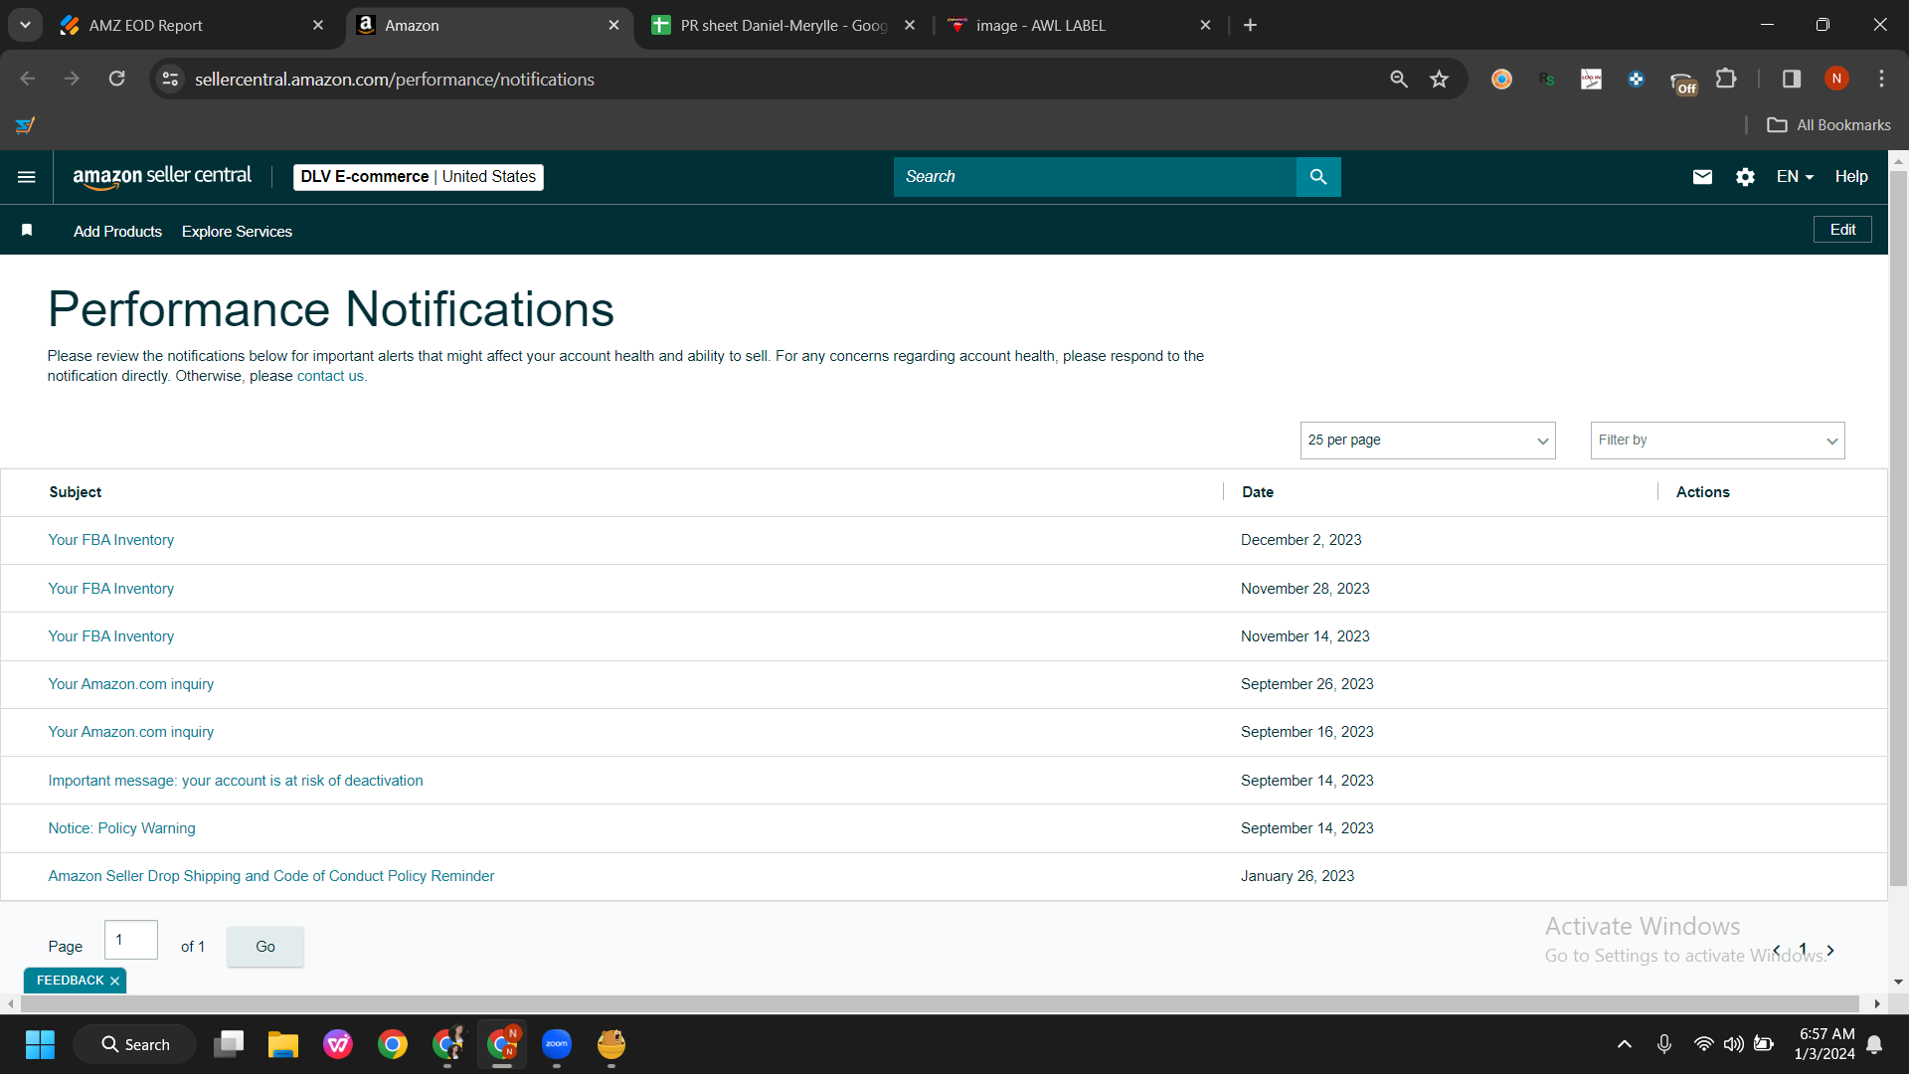Screen dimensions: 1909x1074
Task: Click the zoom magnifier icon in address bar
Action: (x=1399, y=79)
